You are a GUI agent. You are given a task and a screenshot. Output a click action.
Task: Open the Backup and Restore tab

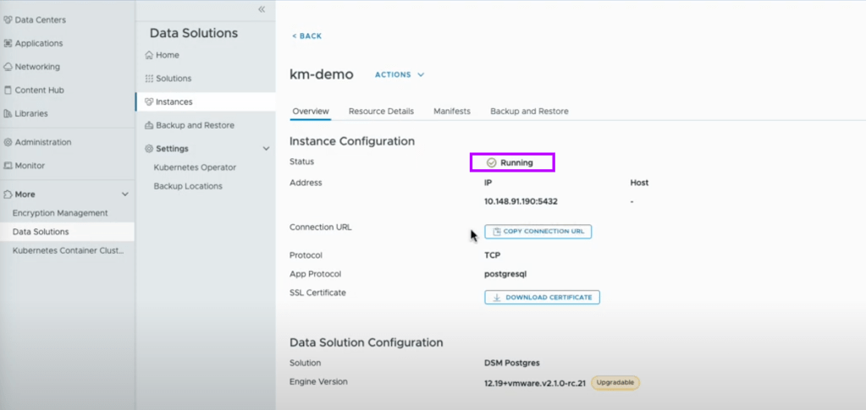[529, 111]
